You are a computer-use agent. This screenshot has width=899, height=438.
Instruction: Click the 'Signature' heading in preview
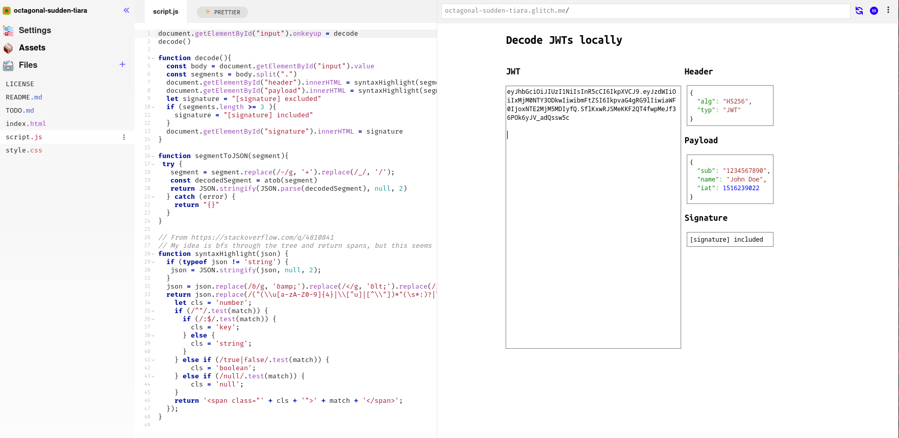(706, 218)
